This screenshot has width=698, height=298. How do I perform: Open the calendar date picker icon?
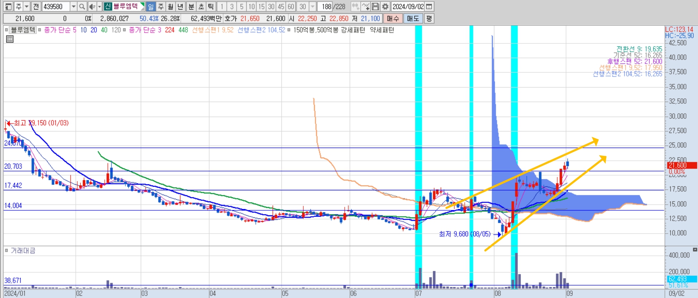tap(429, 7)
